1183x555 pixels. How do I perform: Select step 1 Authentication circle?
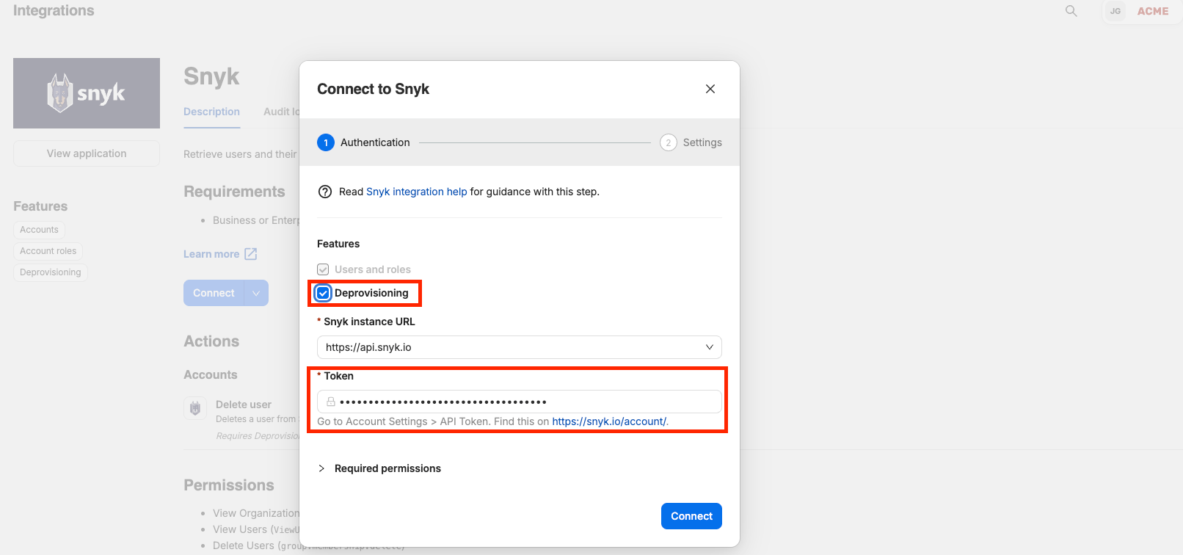(x=326, y=142)
